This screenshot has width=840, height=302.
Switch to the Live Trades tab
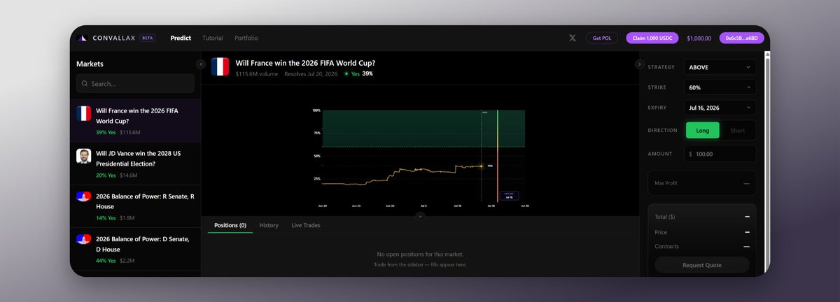pyautogui.click(x=306, y=225)
